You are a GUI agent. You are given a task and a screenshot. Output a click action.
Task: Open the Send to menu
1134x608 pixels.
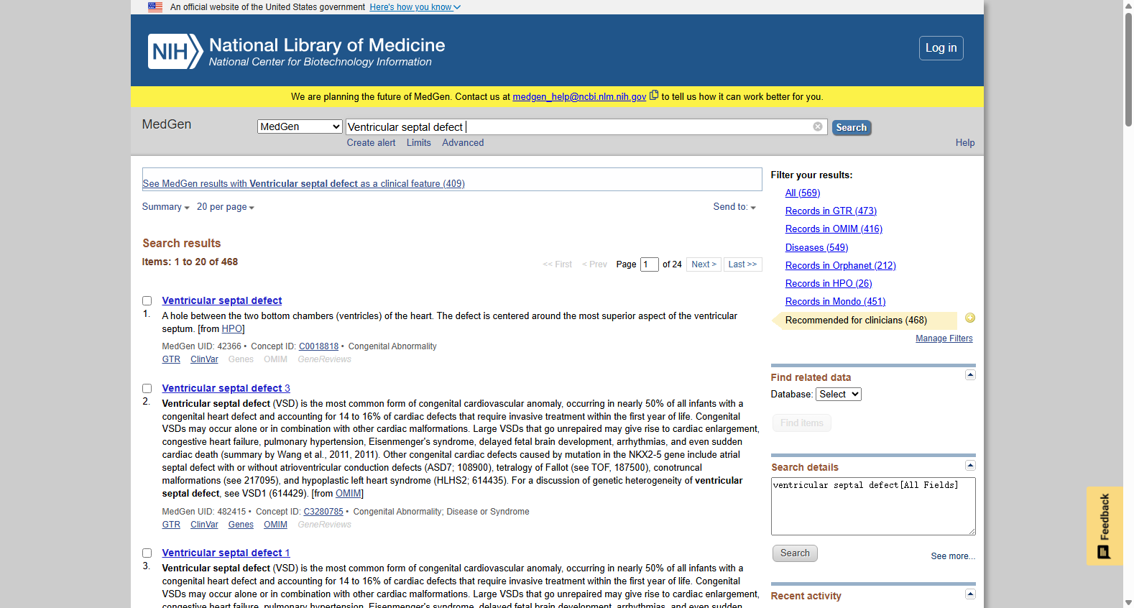(x=734, y=207)
